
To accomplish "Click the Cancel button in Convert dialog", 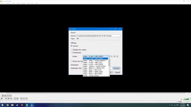I will click(117, 73).
